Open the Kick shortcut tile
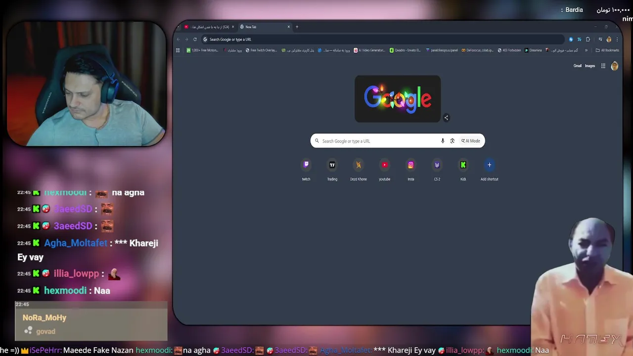 [463, 170]
